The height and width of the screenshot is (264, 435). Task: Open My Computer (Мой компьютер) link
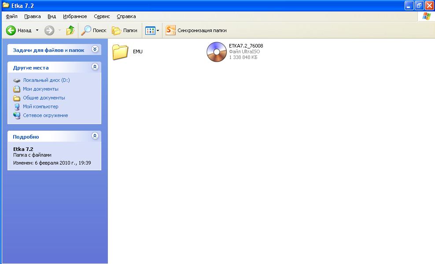coord(41,106)
